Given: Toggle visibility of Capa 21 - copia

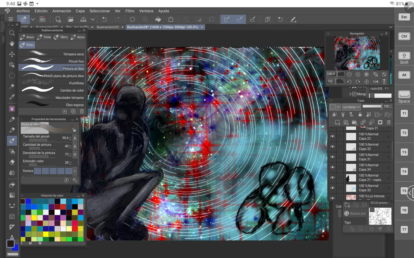Looking at the screenshot, I should (x=332, y=178).
